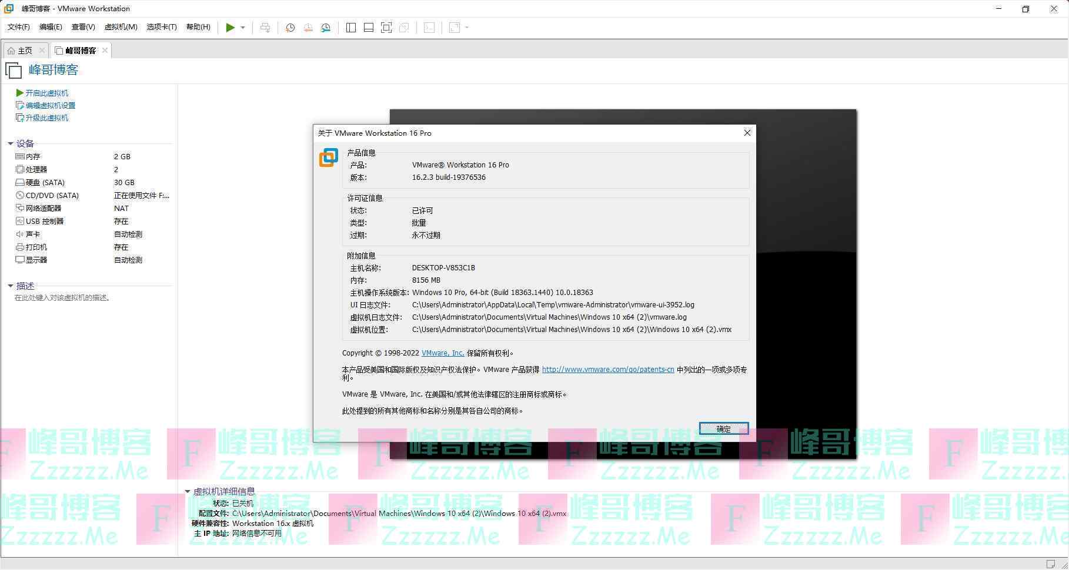Collapse the 设备 devices section
This screenshot has height=570, width=1069.
click(x=11, y=143)
